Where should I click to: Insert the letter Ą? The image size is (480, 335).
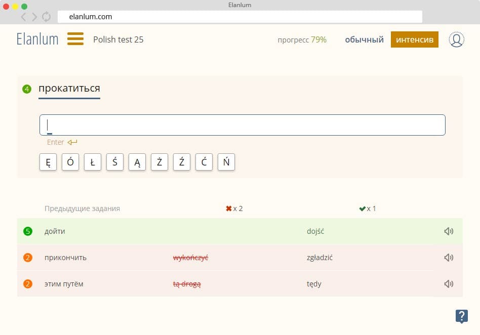[x=137, y=162]
